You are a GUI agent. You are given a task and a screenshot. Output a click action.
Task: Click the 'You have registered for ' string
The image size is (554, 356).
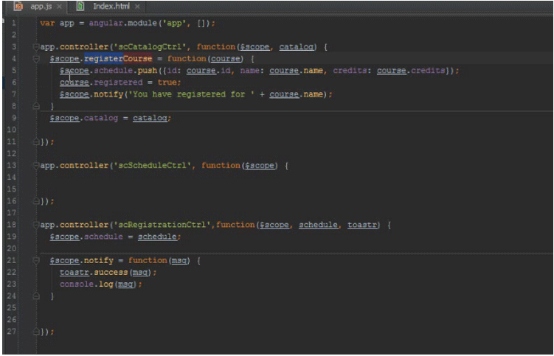click(193, 94)
